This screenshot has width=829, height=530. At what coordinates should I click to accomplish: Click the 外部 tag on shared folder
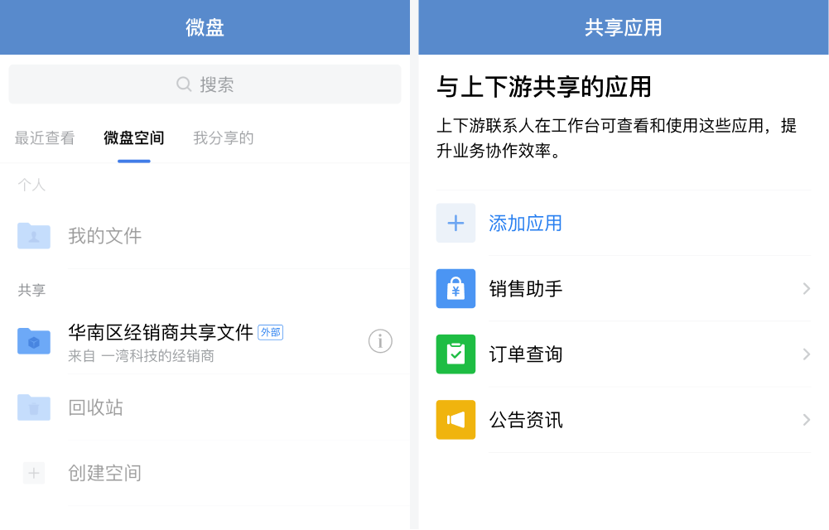click(x=270, y=332)
